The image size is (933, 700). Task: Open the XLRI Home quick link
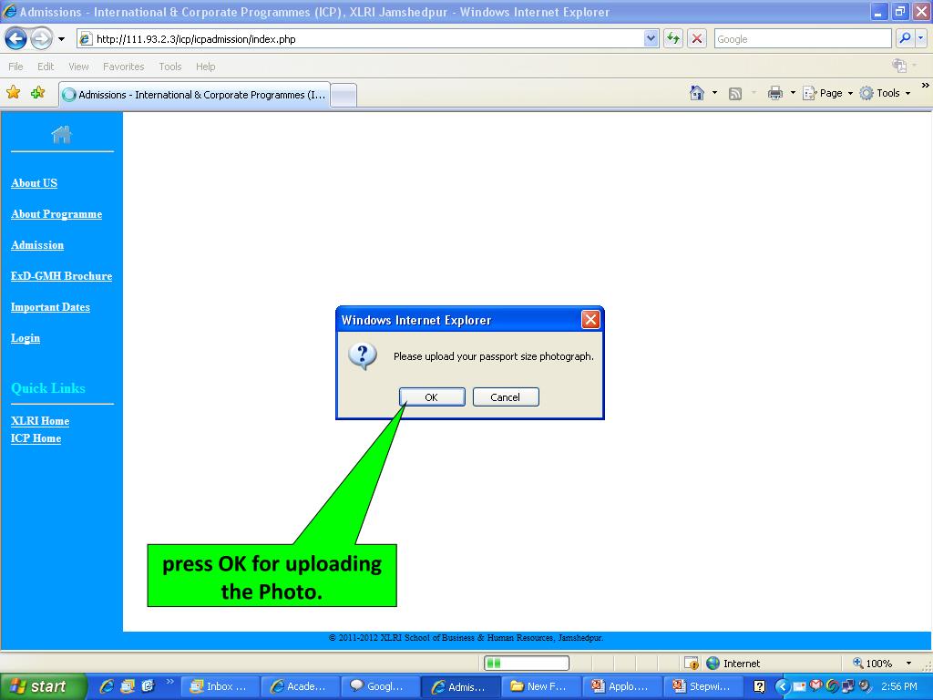tap(40, 421)
